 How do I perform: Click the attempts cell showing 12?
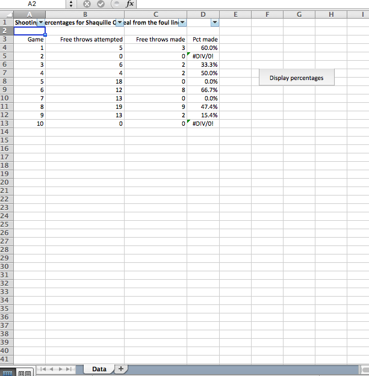tap(85, 90)
